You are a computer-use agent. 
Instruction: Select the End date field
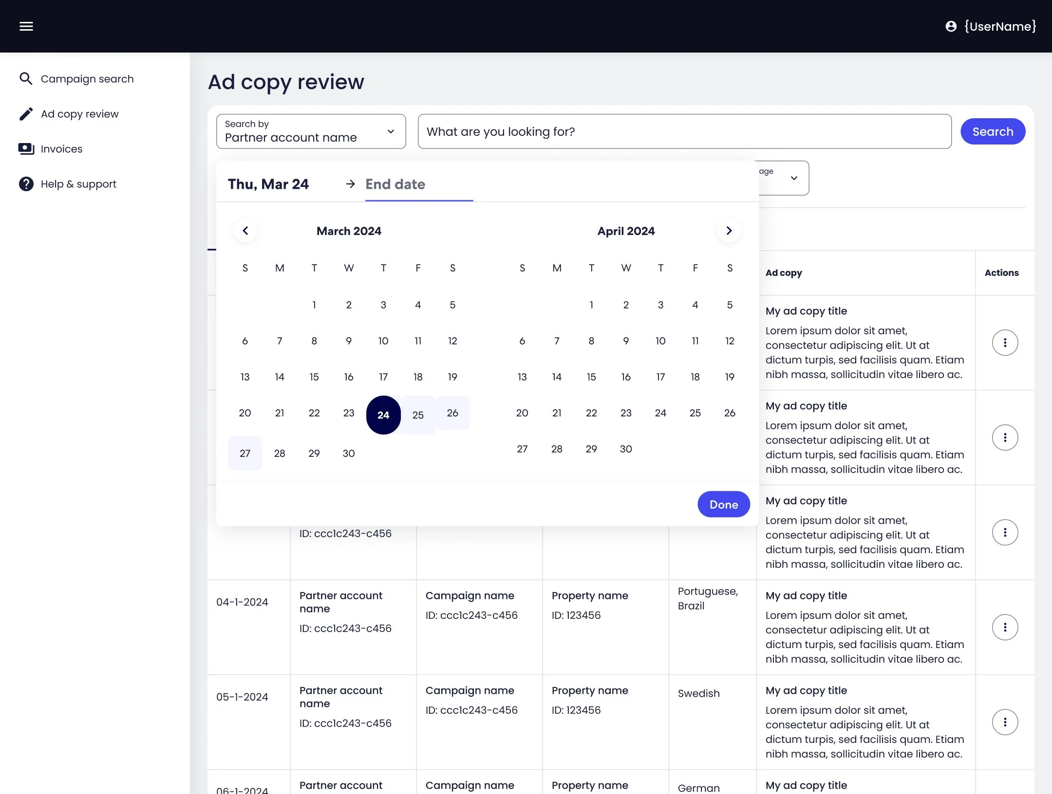click(x=419, y=184)
